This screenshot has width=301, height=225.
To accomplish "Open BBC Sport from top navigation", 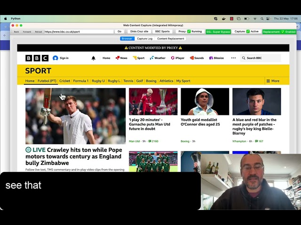I will (x=139, y=58).
